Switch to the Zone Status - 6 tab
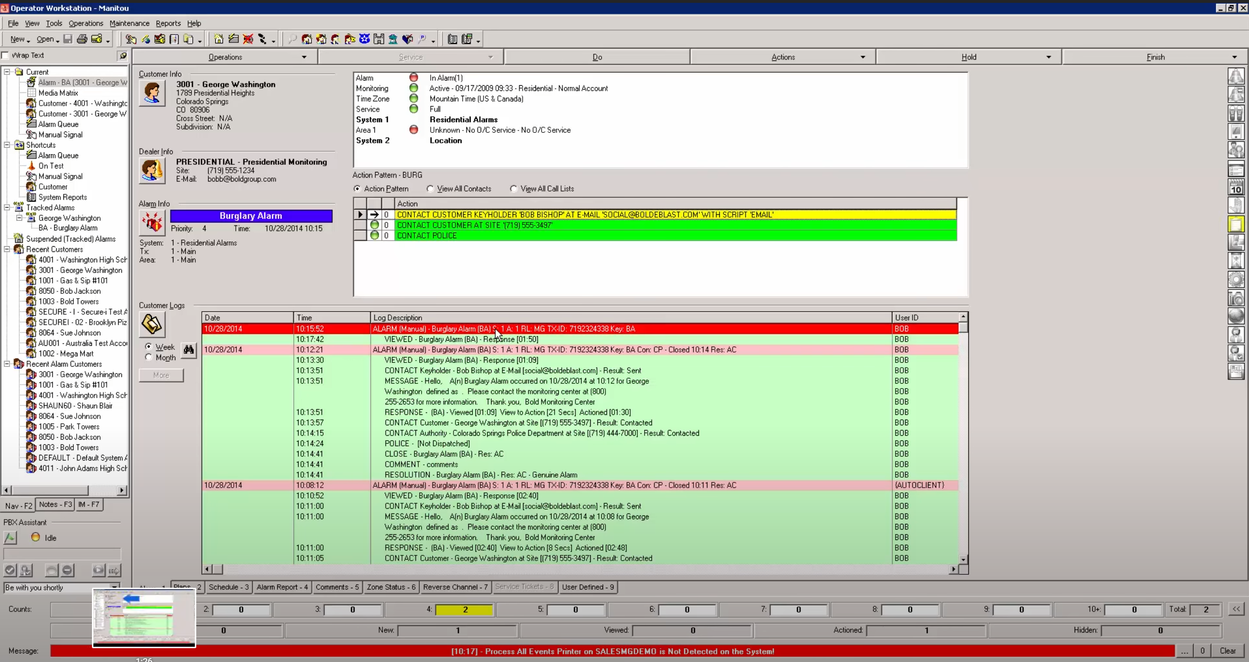1249x662 pixels. click(x=391, y=587)
